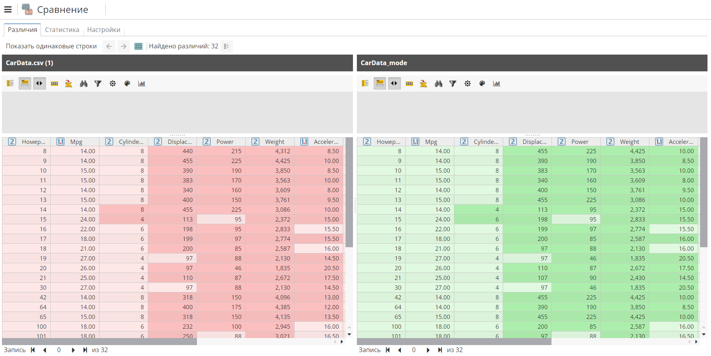Click Cylinde... column header in right table
711x356 pixels.
point(479,142)
